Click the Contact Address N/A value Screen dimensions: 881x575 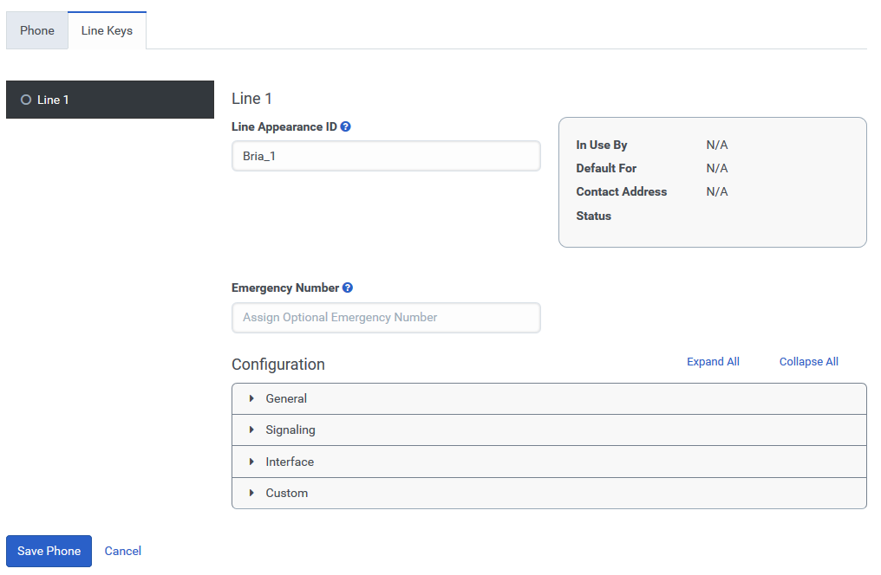717,192
